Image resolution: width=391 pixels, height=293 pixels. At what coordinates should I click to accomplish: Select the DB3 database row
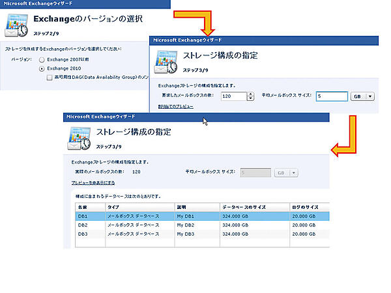[83, 233]
